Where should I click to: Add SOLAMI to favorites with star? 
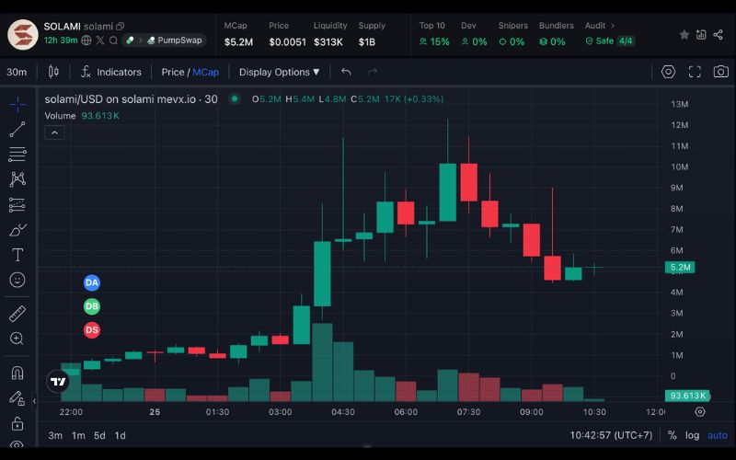[684, 34]
